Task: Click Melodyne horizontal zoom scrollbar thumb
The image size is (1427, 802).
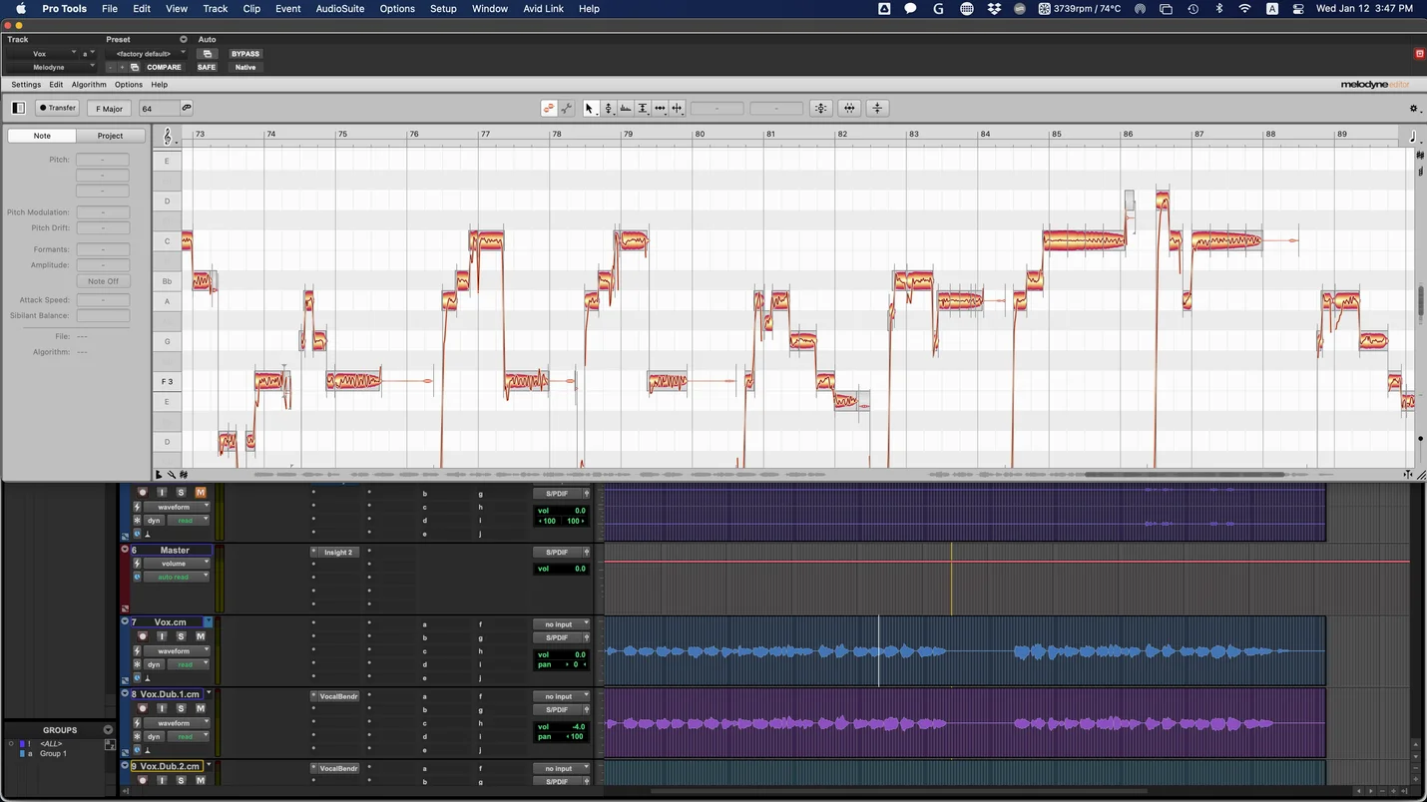Action: click(x=1185, y=475)
